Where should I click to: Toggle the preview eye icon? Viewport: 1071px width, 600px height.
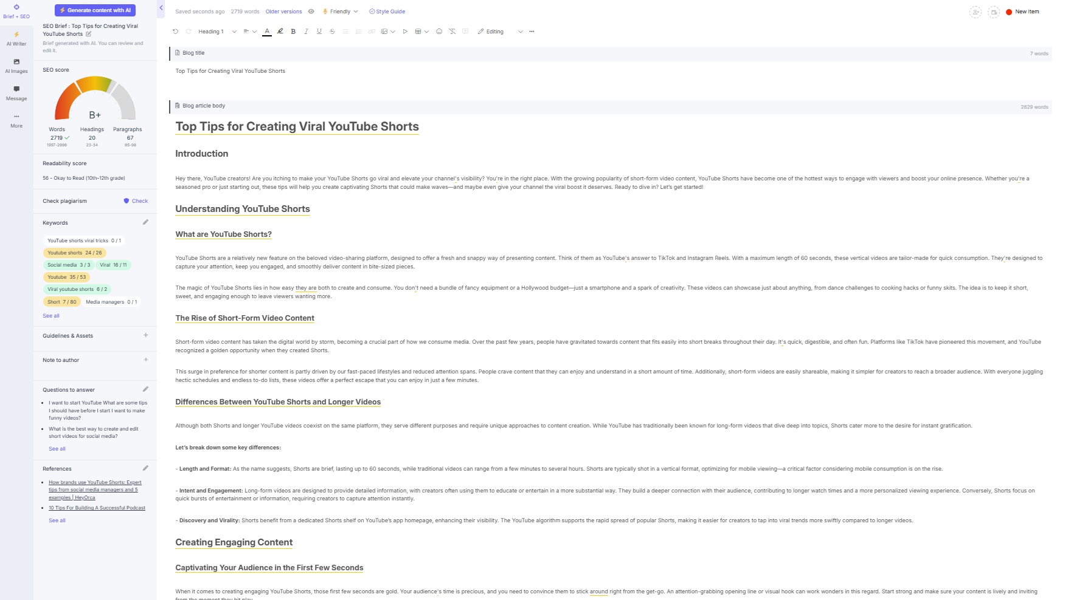point(311,12)
